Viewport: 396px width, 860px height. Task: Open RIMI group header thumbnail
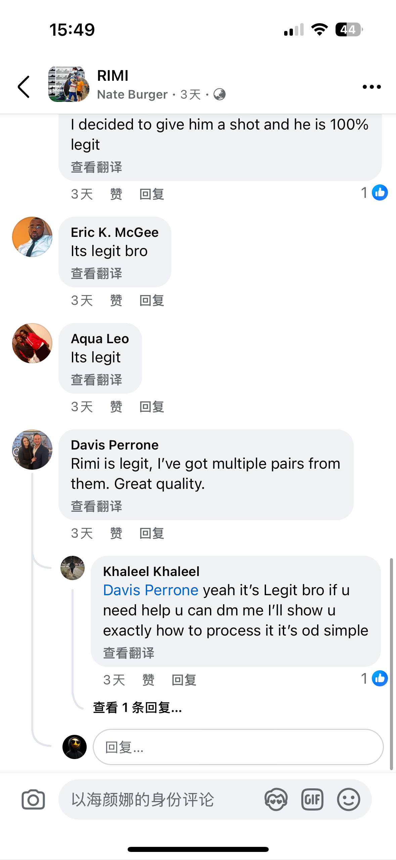coord(69,84)
